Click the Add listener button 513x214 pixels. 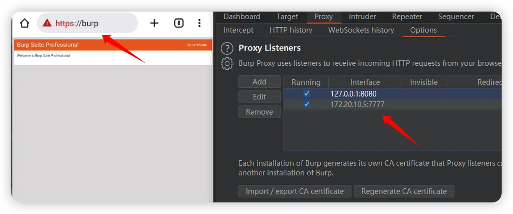coord(259,82)
